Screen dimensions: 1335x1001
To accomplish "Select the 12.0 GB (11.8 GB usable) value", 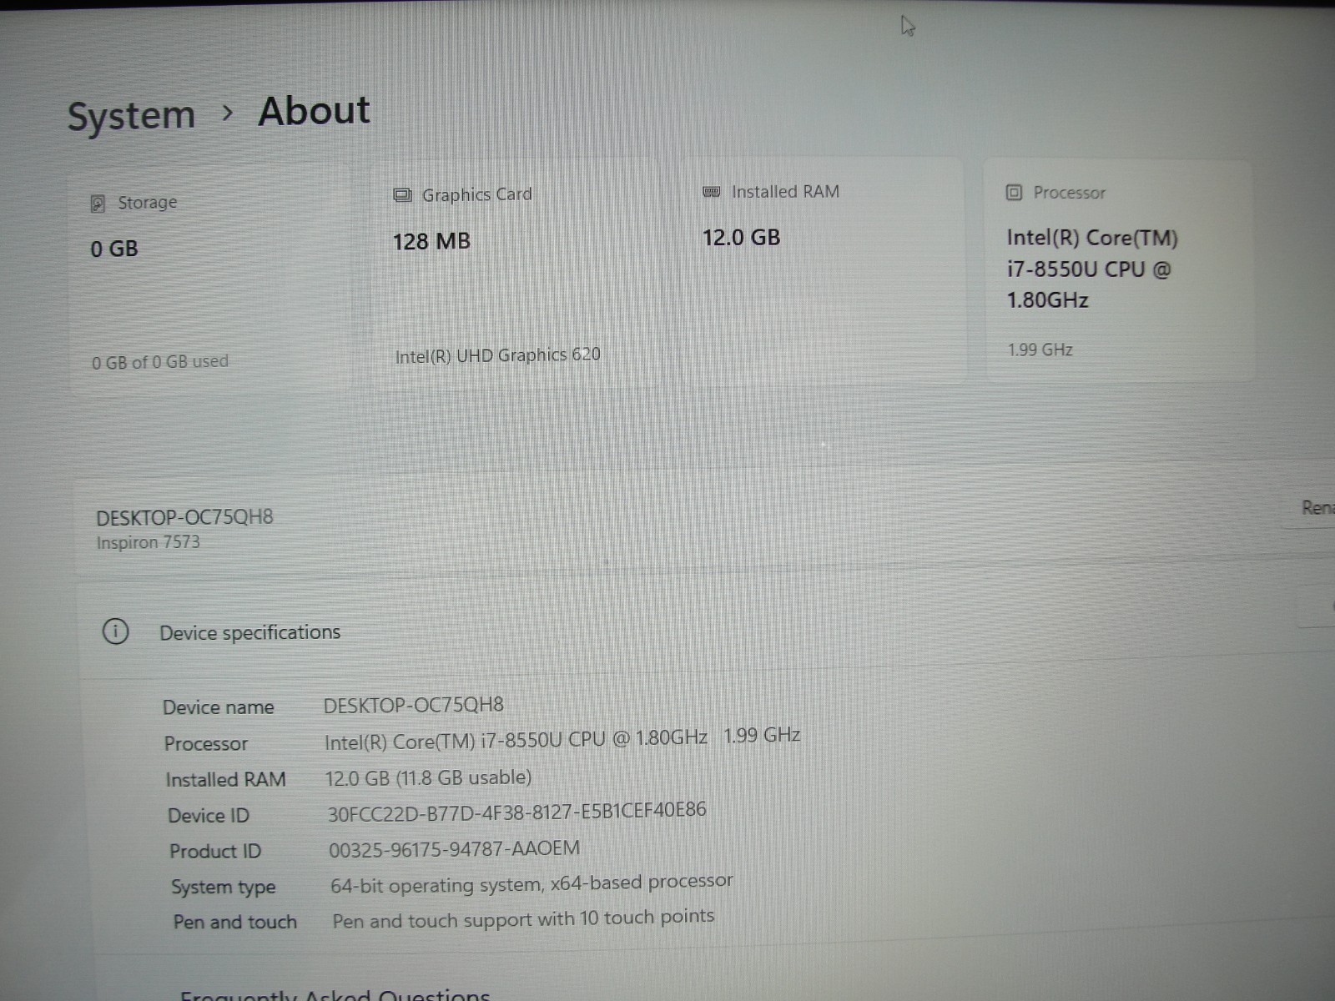I will (428, 777).
